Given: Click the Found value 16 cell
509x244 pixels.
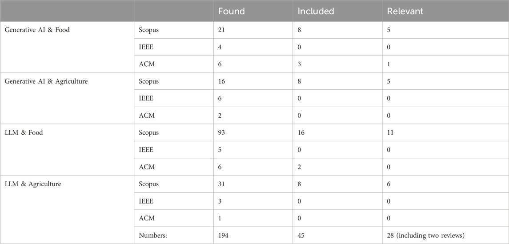Looking at the screenshot, I should click(x=222, y=81).
